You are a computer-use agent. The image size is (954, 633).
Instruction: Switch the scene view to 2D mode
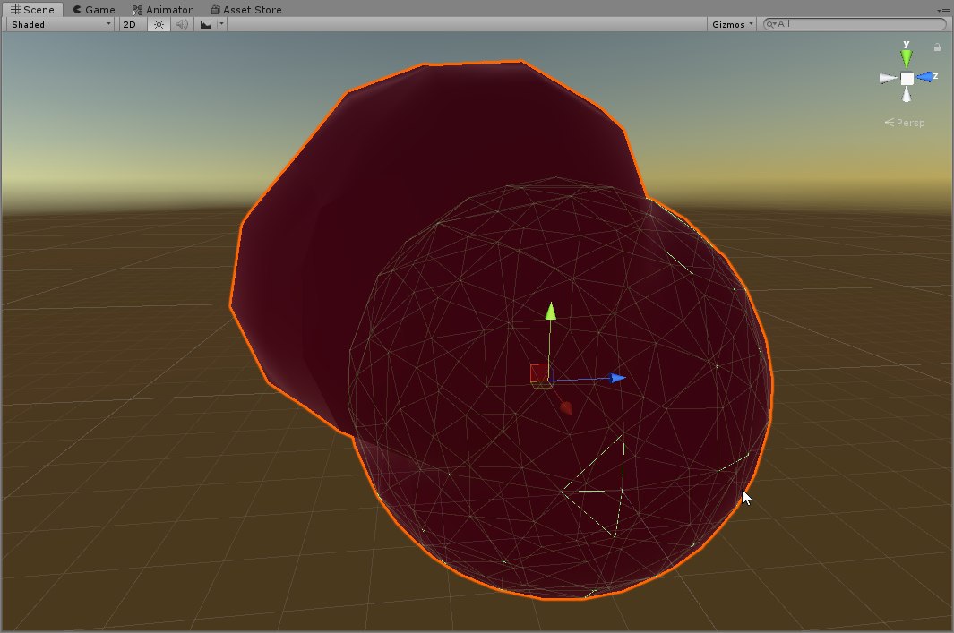tap(129, 24)
